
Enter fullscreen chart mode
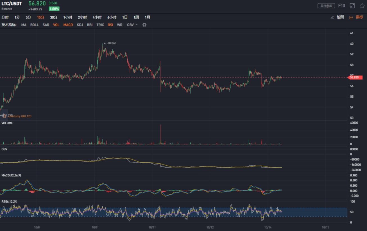pos(352,6)
